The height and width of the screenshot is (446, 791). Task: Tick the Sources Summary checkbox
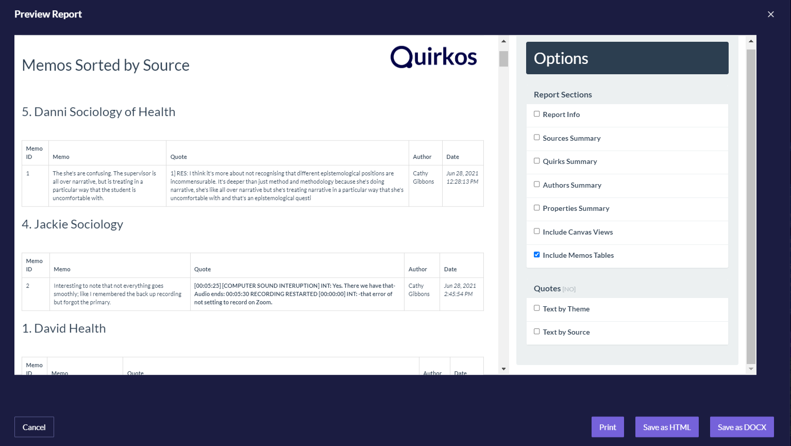click(536, 138)
